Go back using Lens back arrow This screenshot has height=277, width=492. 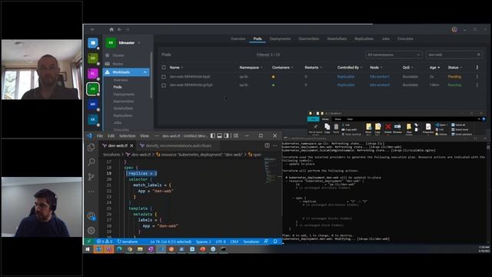click(x=120, y=29)
